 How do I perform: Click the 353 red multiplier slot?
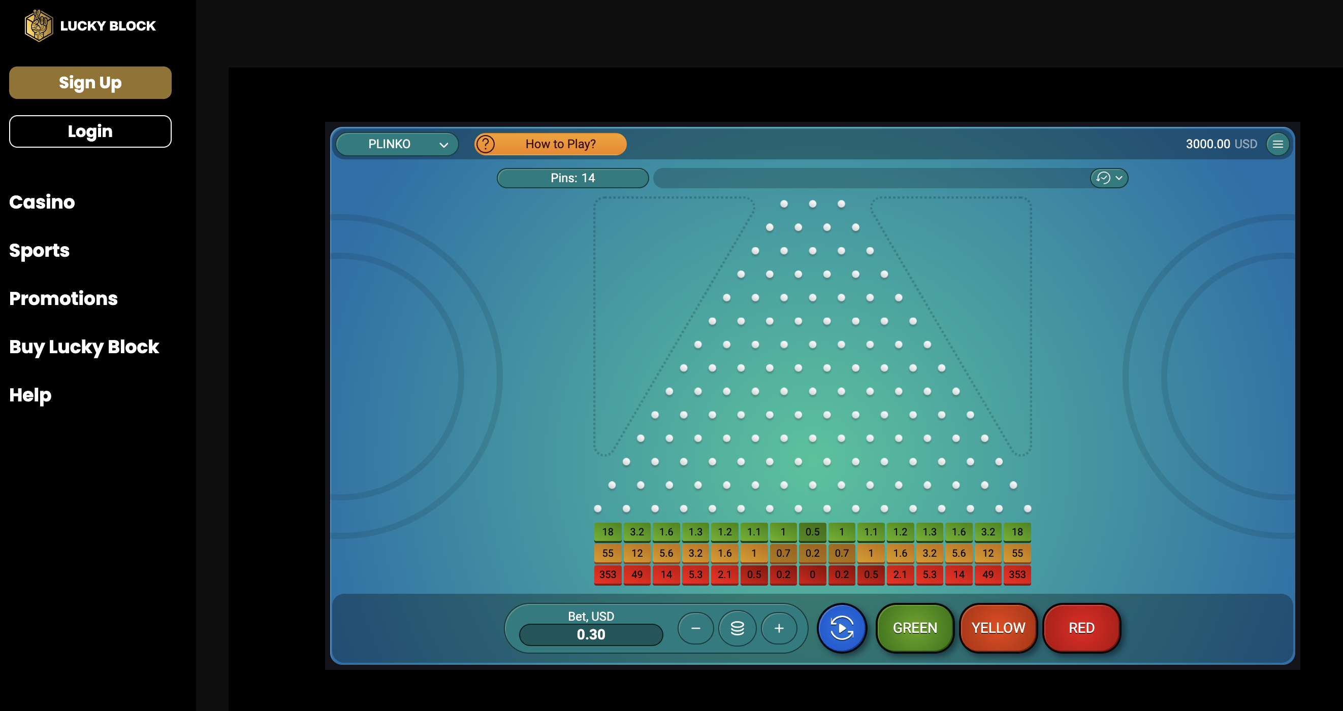(607, 574)
